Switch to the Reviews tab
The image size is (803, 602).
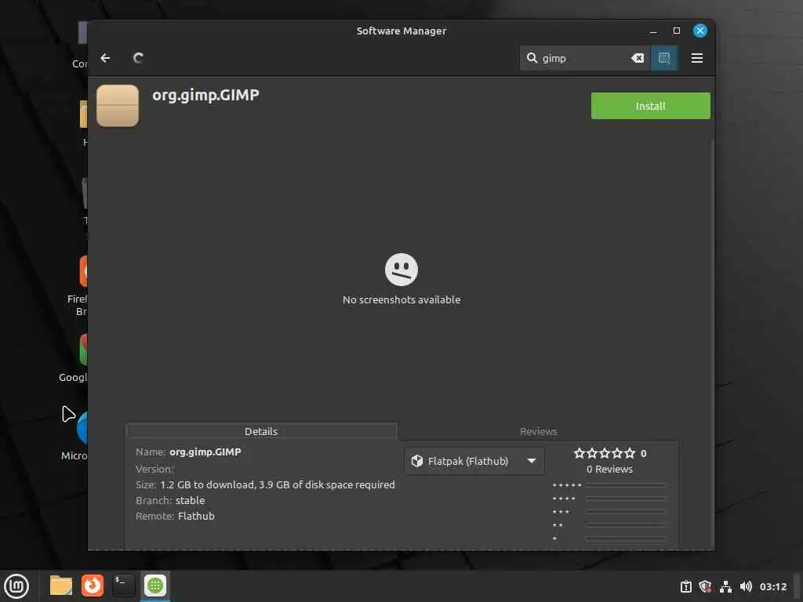538,432
